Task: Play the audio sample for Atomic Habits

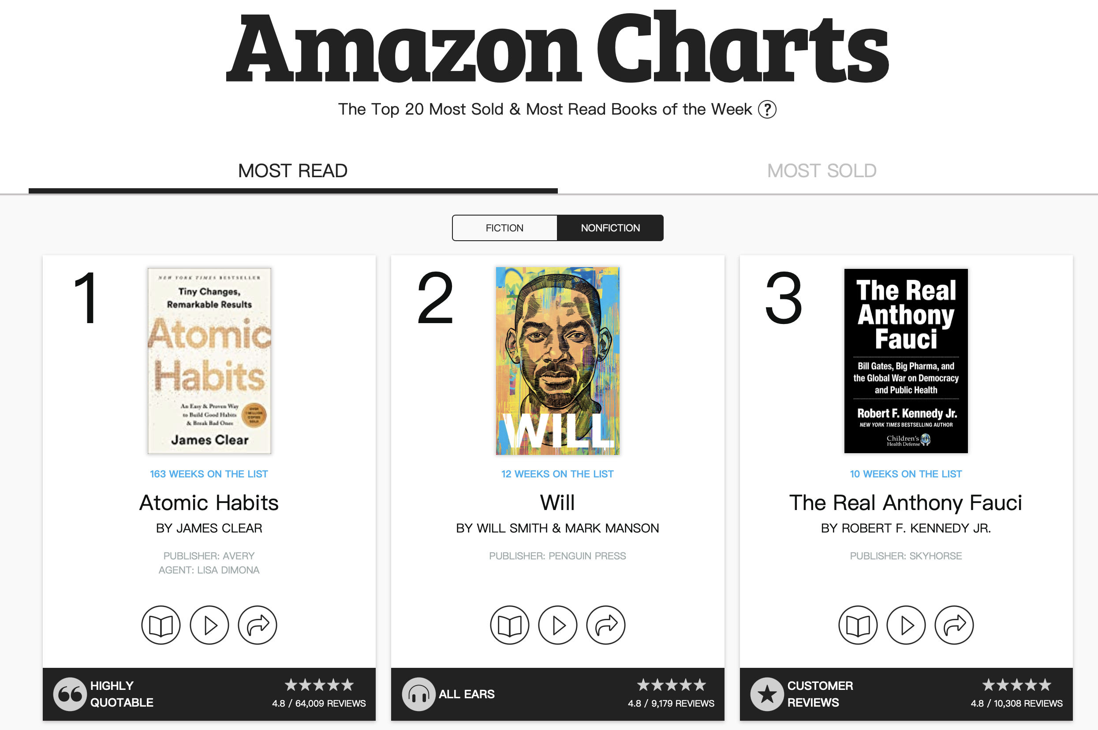Action: [x=209, y=625]
